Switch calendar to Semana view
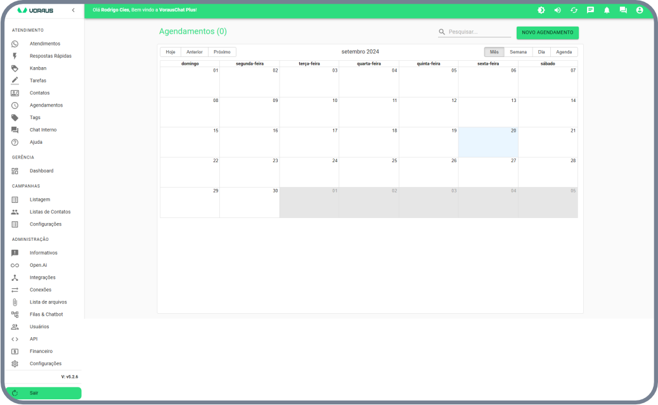658x405 pixels. pyautogui.click(x=518, y=52)
